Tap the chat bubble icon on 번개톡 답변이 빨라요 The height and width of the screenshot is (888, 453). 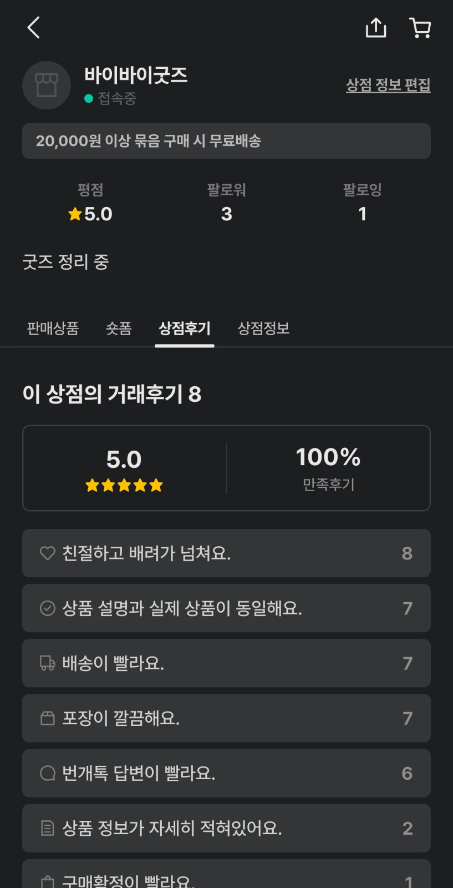[x=48, y=773]
